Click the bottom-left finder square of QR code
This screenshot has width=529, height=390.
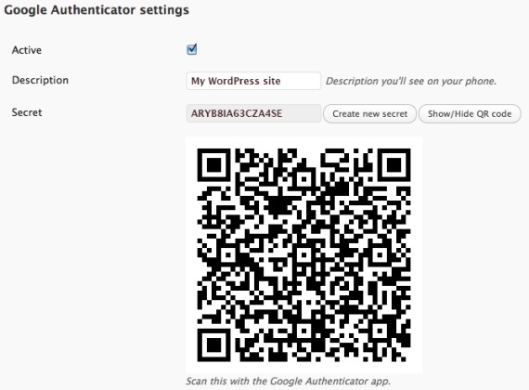213,345
